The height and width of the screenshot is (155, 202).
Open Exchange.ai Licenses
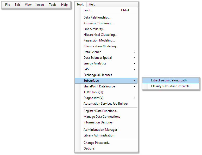tap(106, 75)
